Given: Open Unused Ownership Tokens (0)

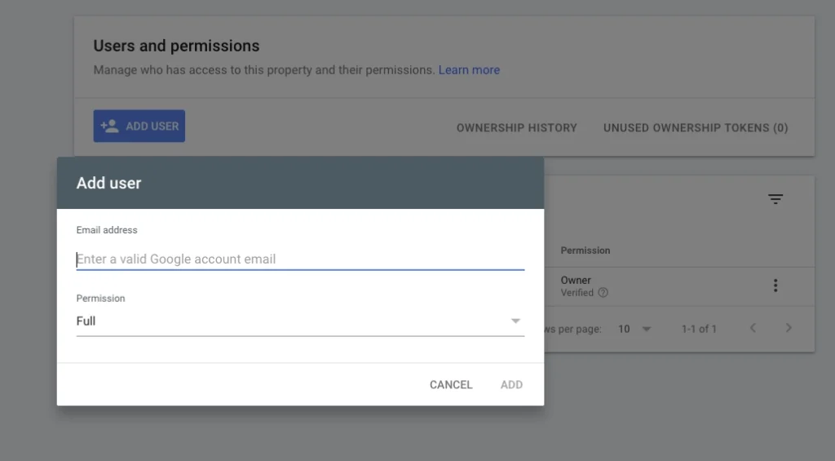Looking at the screenshot, I should point(696,128).
